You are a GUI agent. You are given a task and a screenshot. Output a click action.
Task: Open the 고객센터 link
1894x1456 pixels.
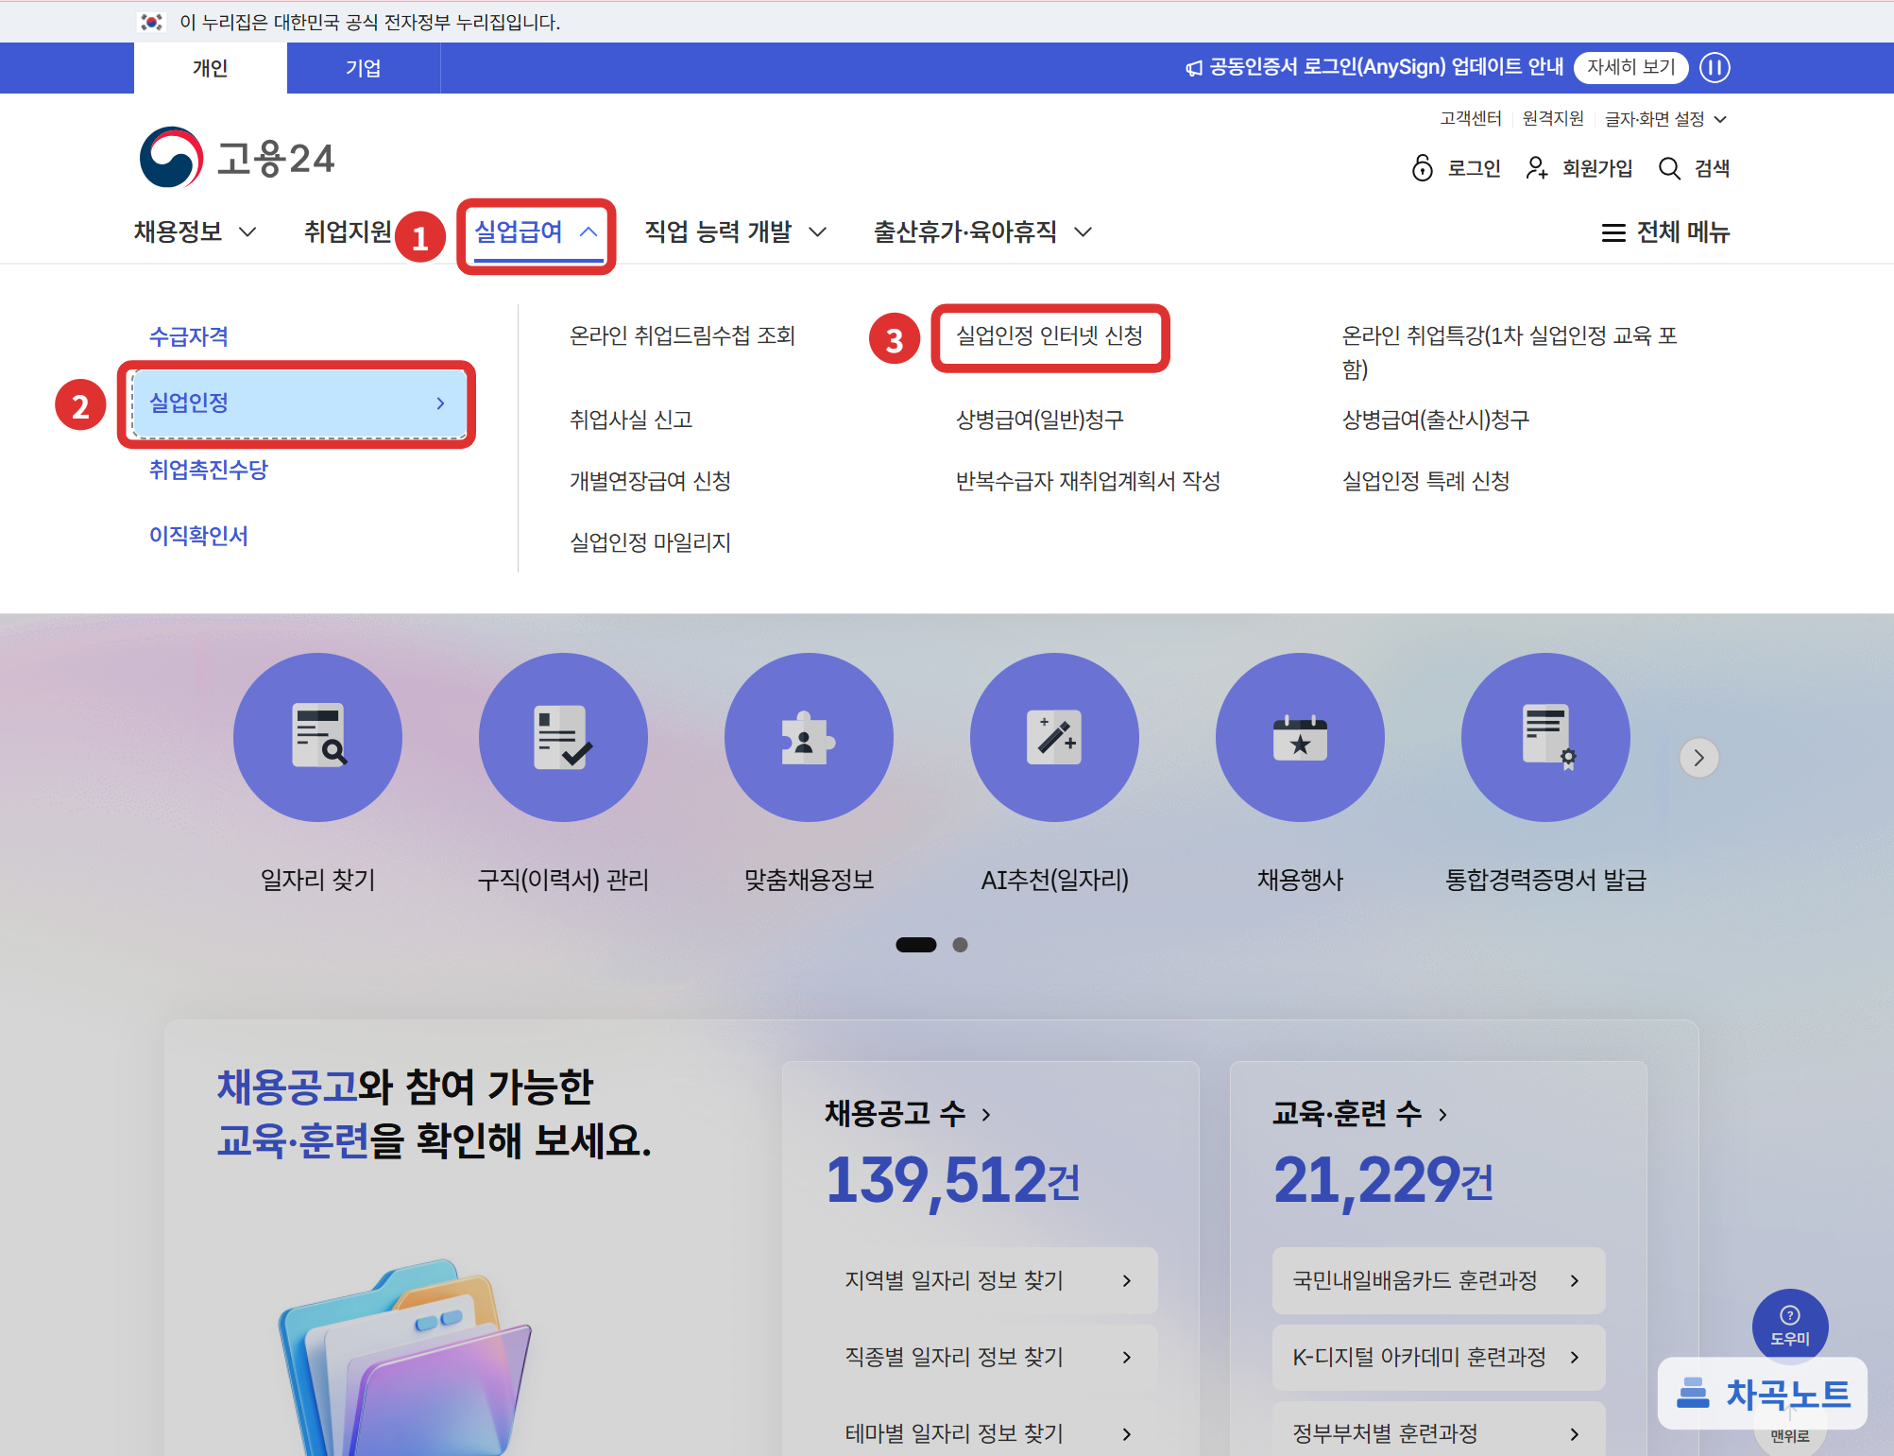coord(1470,118)
